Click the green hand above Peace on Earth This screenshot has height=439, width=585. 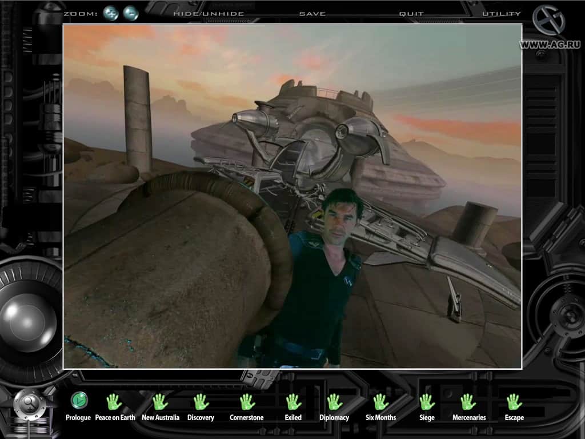tap(114, 402)
